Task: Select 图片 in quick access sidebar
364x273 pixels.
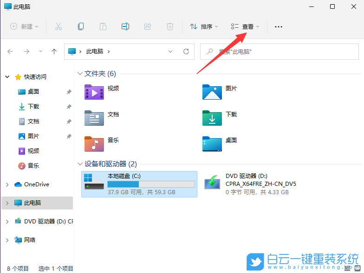Action: (33, 136)
